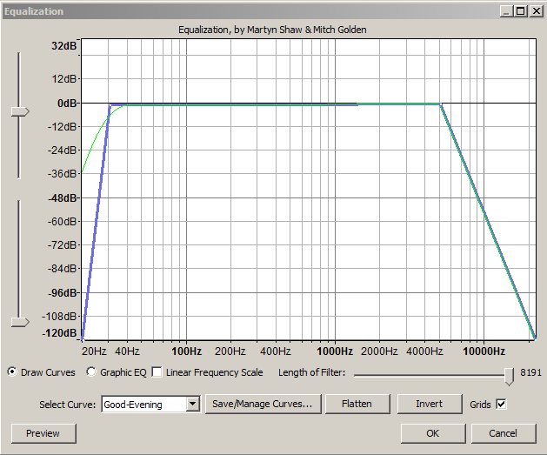Viewport: 547px width, 455px height.
Task: Open the Select Curve dropdown arrow
Action: point(193,404)
